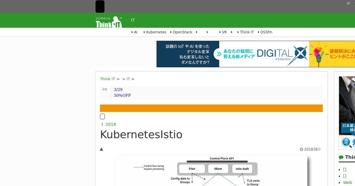Open the OpenStack navigation item
355x186 pixels.
point(183,32)
